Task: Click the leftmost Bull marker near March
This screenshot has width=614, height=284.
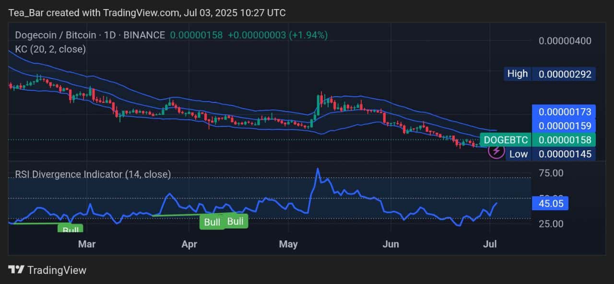Action: point(71,229)
